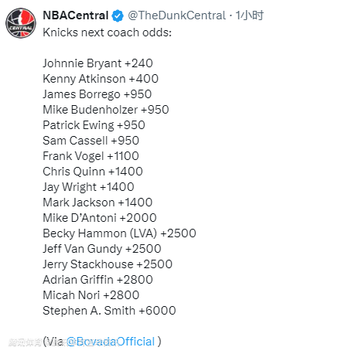This screenshot has height=354, width=359.
Task: Click the Kenny Atkinson +400 line
Action: [101, 79]
